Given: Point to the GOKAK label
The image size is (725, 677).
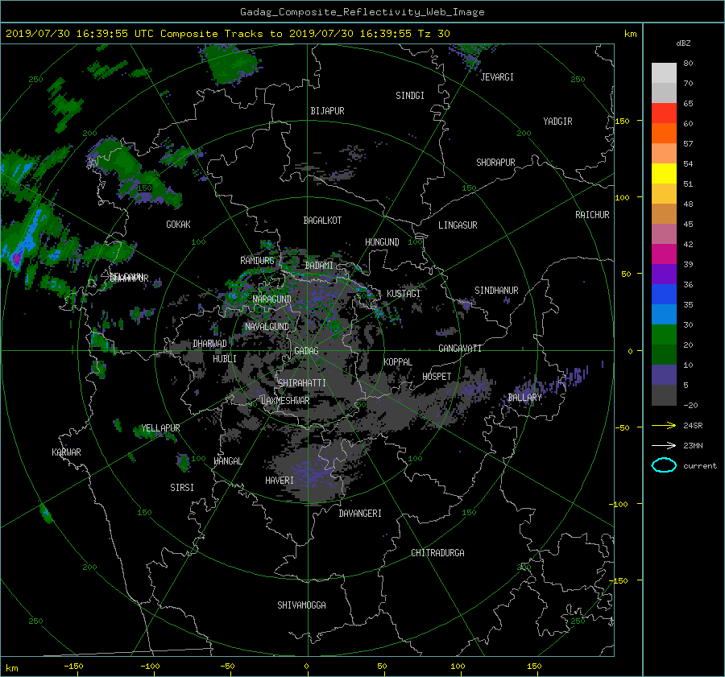Looking at the screenshot, I should pyautogui.click(x=178, y=225).
